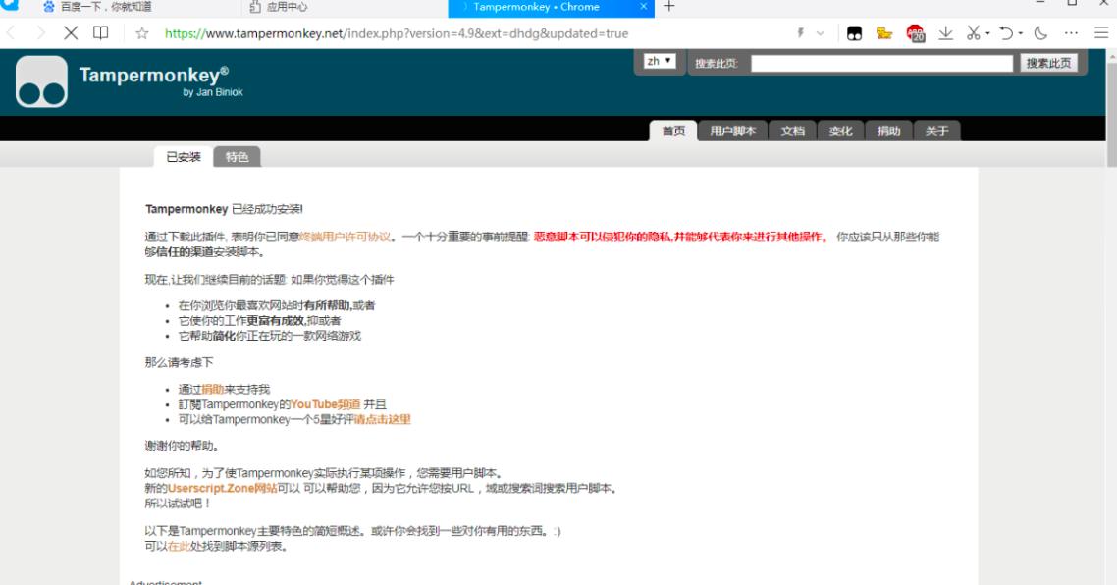Click the moon night-mode icon

(1041, 32)
